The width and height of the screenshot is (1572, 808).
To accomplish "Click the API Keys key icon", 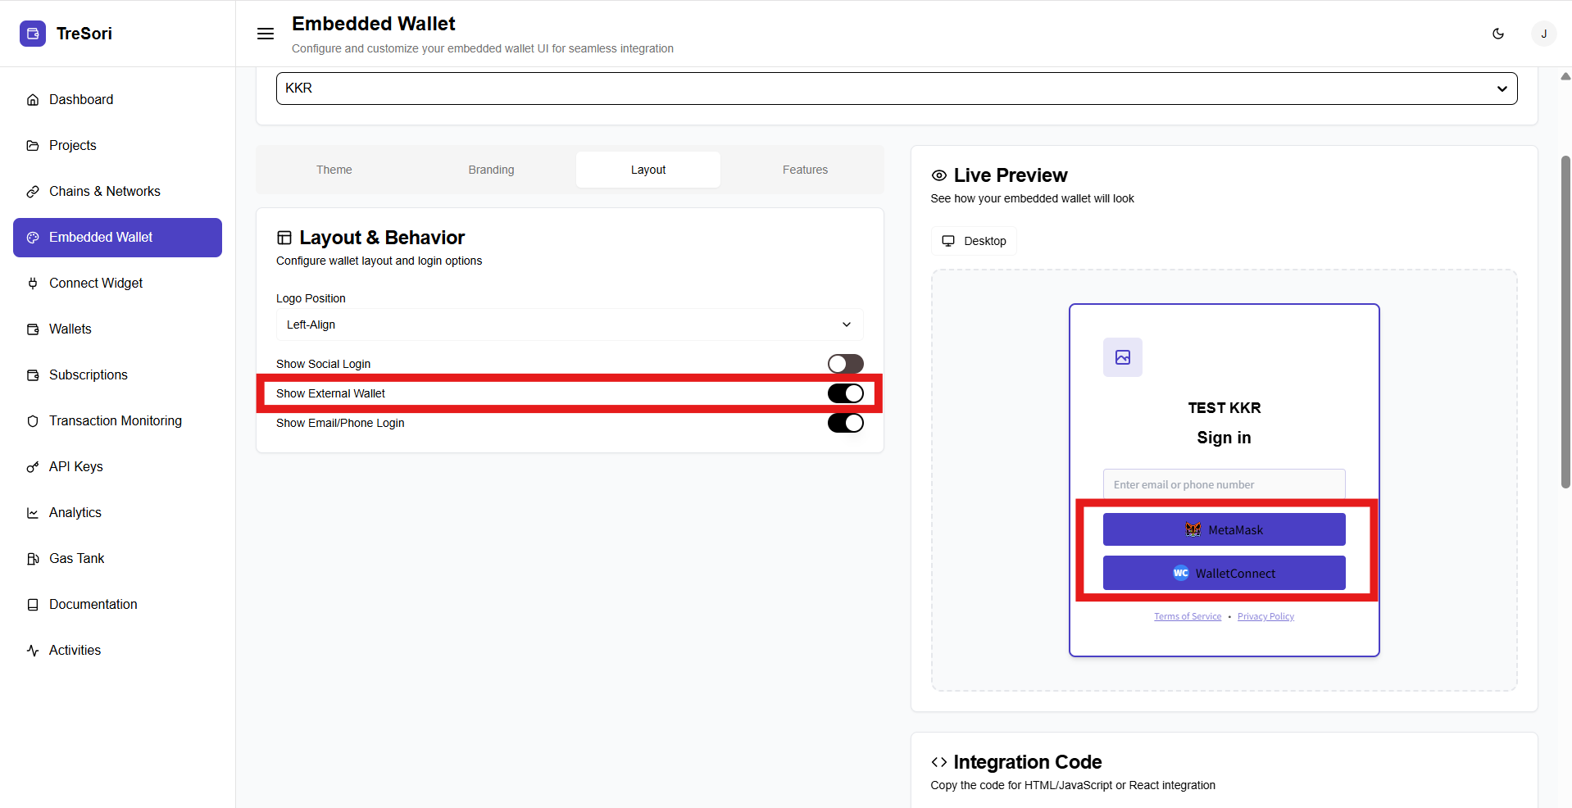I will (33, 467).
